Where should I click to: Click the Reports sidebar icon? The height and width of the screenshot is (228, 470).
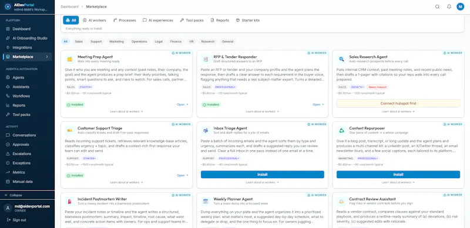pos(8,106)
